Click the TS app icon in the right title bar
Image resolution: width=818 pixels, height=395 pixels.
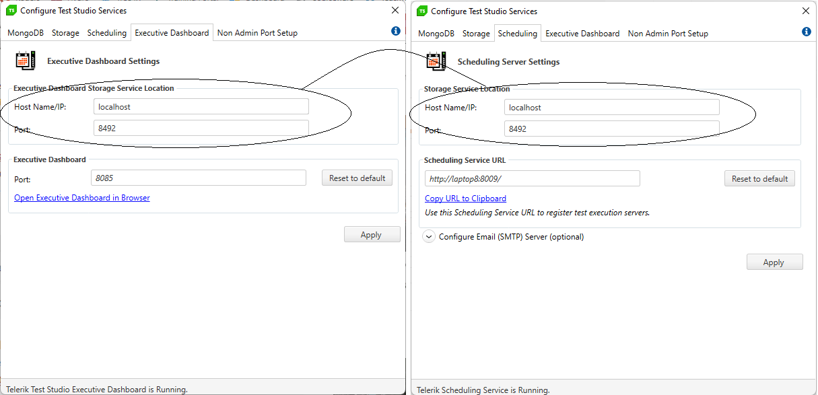421,11
